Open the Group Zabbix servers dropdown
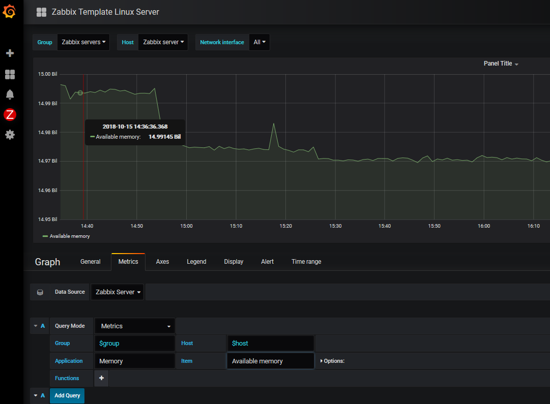Viewport: 550px width, 404px height. (83, 42)
